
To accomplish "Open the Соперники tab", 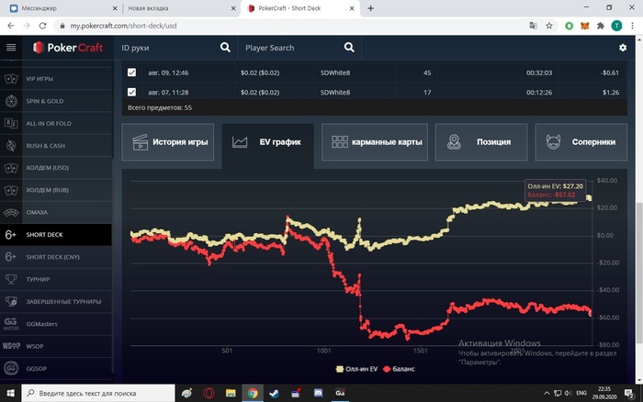I will [581, 142].
